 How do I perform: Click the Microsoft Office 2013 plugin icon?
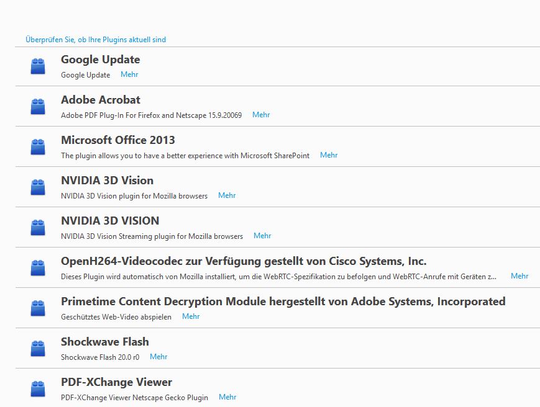[x=38, y=147]
